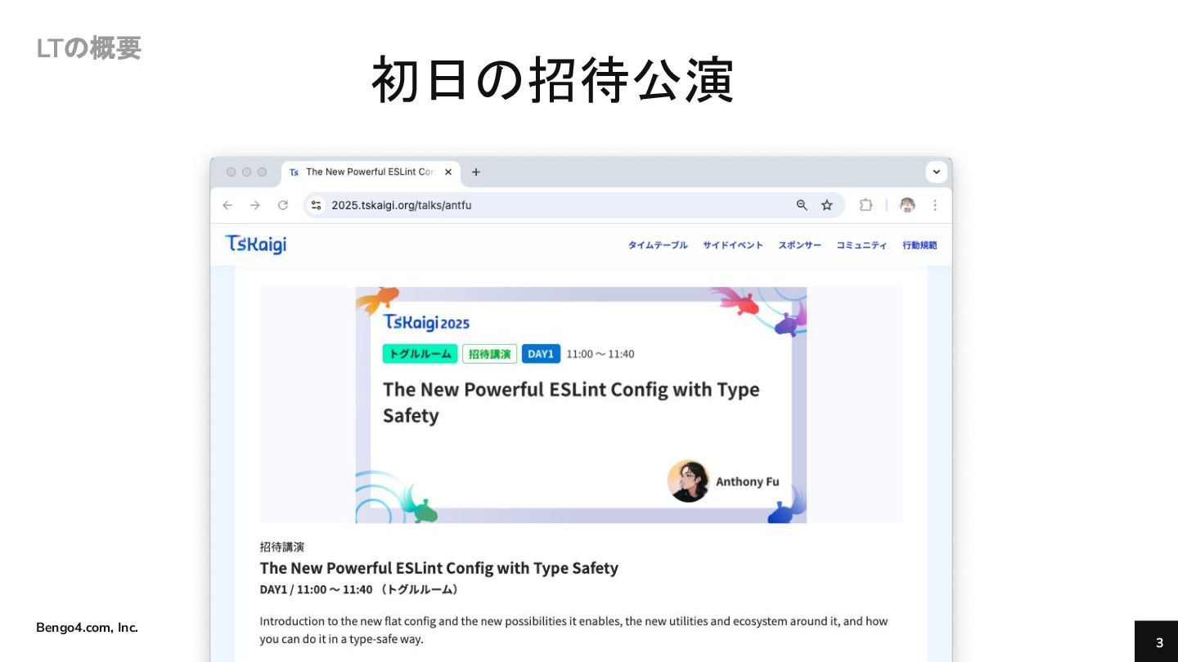The image size is (1178, 662).
Task: Open the サイドイベント navigation link
Action: (x=733, y=245)
